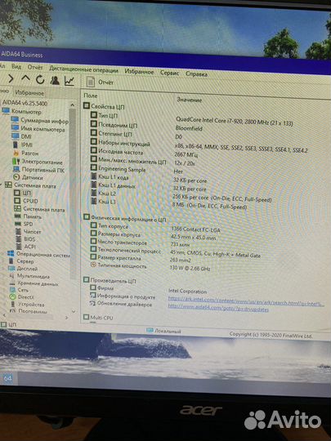Screen dimensions: 331x441
Task: Click the Forward arrow toolbar icon
Action: coord(11,78)
